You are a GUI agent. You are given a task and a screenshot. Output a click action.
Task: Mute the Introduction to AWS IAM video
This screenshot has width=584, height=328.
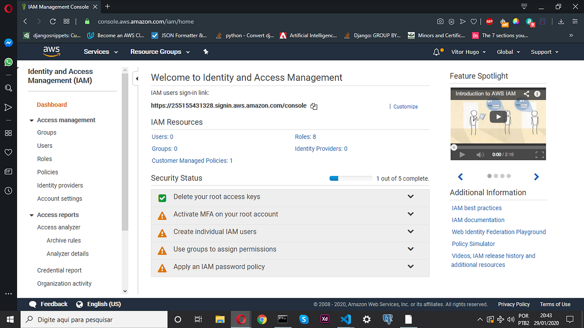point(480,154)
